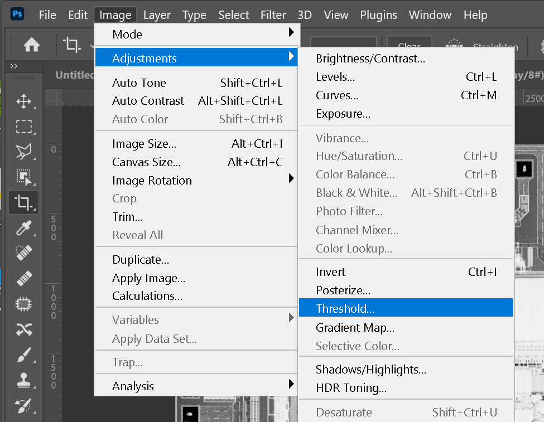Choose Brightness/Contrast... adjustment
This screenshot has height=422, width=544.
pyautogui.click(x=406, y=58)
